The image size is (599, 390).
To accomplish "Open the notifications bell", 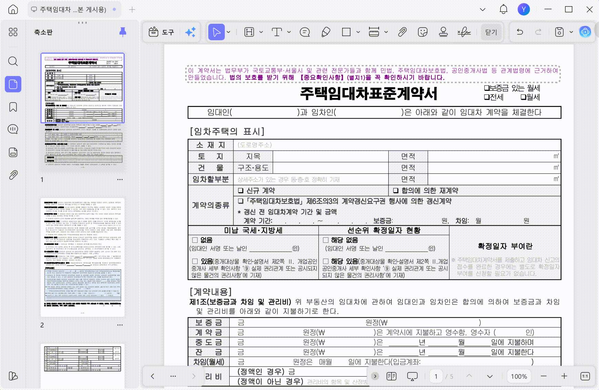I will (x=503, y=9).
